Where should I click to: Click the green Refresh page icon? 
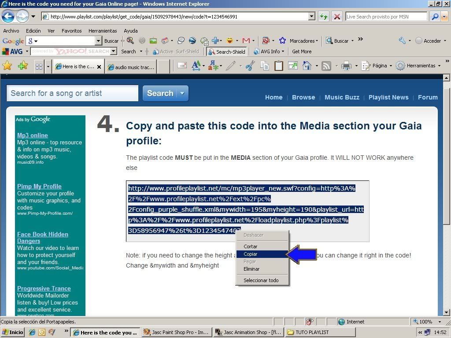[x=324, y=17]
